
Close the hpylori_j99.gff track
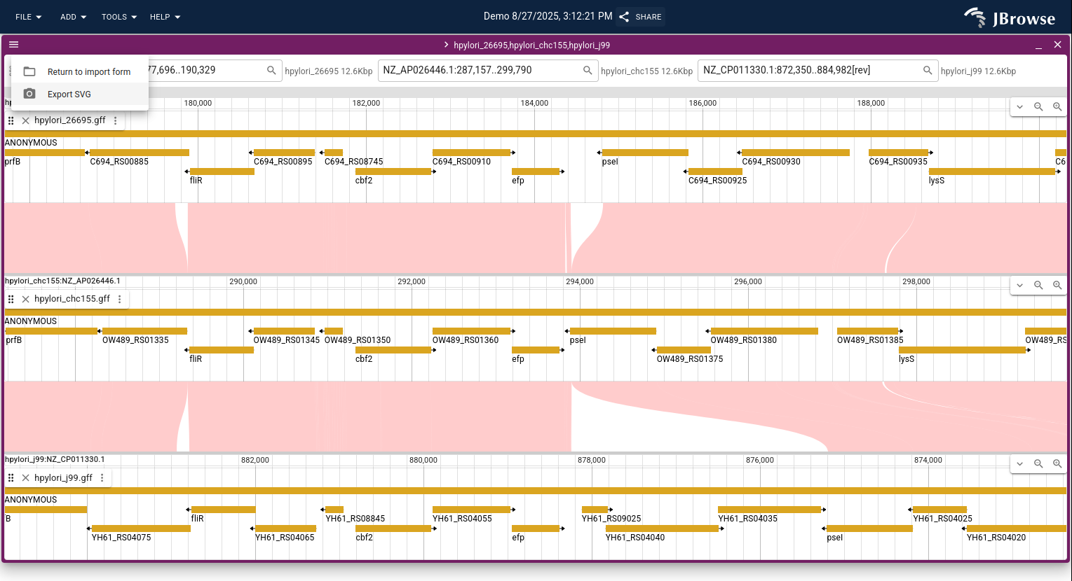pos(25,477)
